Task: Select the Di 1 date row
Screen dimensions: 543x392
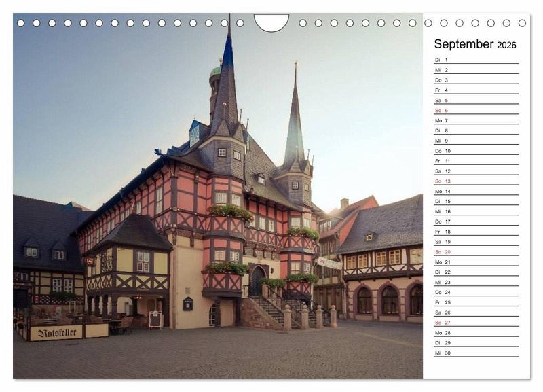Action: click(476, 60)
